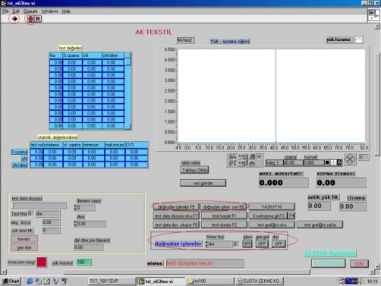Click the fifth quick launch icon on the taskbar
Viewport: 381px width, 286px height.
click(x=64, y=281)
